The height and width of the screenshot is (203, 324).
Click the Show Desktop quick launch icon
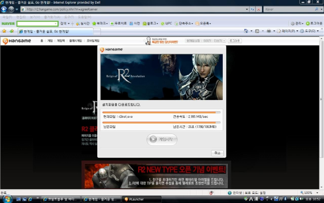click(x=18, y=199)
